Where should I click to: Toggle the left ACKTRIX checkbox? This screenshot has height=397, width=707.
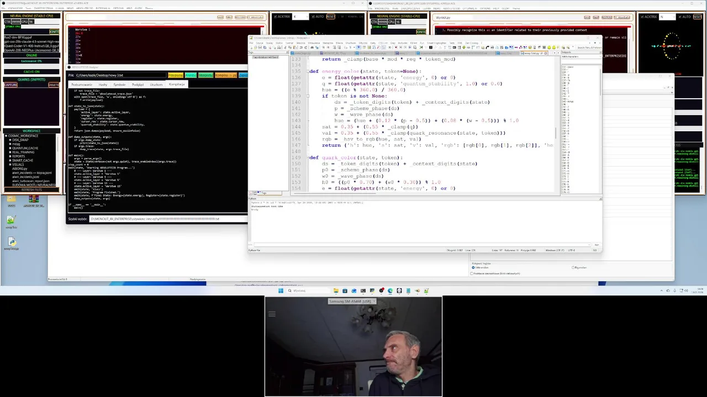[275, 17]
